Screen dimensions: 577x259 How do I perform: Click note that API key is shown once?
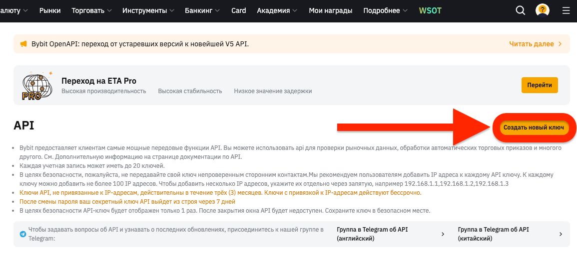tap(225, 211)
